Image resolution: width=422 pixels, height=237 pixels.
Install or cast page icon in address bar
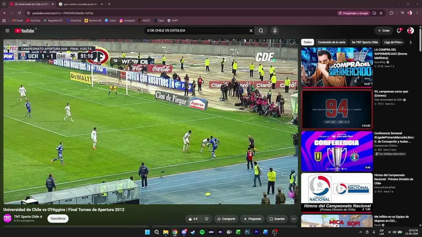pyautogui.click(x=374, y=13)
